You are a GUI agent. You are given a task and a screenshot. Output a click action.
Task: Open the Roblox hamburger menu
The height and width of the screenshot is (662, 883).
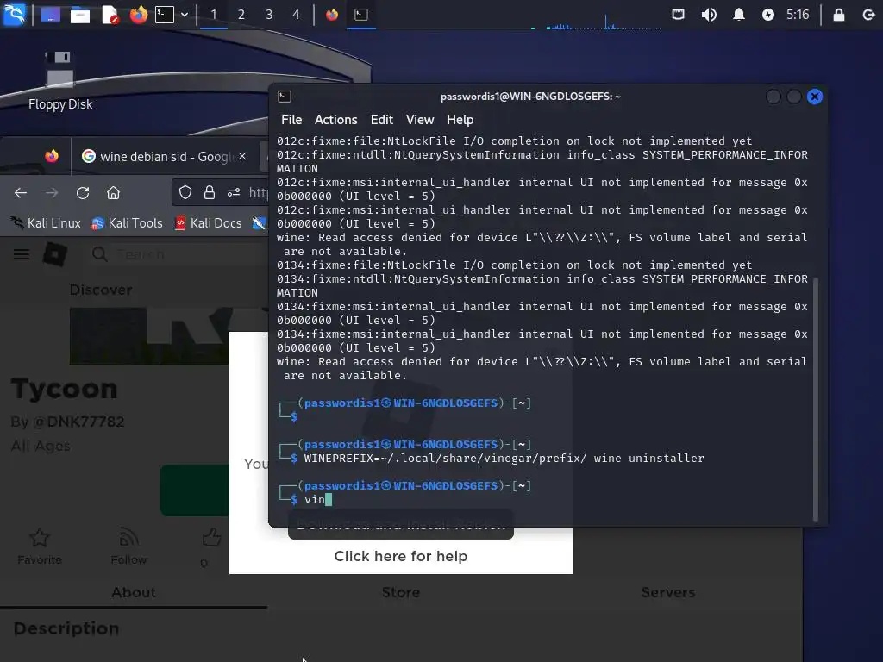22,254
